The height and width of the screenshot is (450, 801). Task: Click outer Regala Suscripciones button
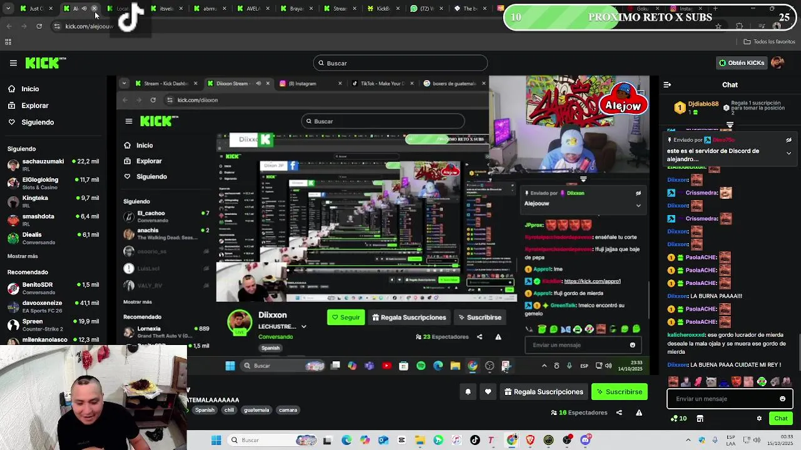coord(544,392)
